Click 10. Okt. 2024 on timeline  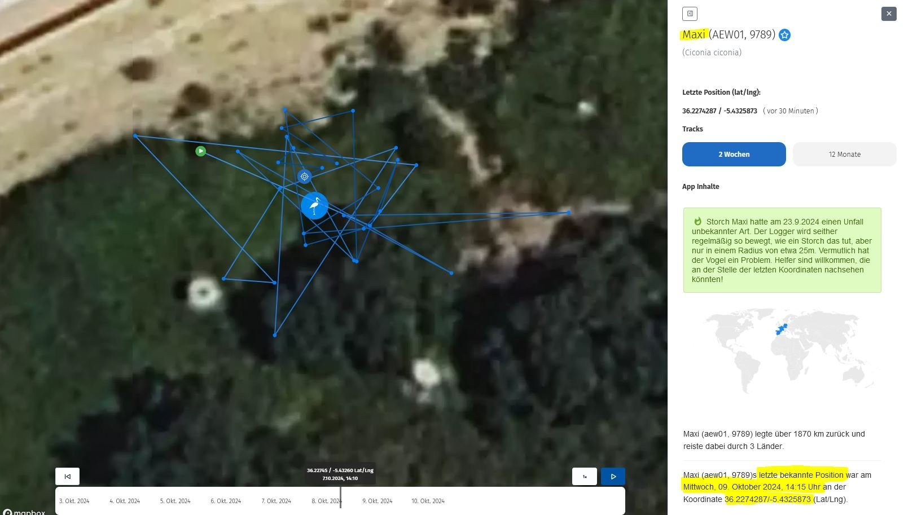pyautogui.click(x=428, y=501)
